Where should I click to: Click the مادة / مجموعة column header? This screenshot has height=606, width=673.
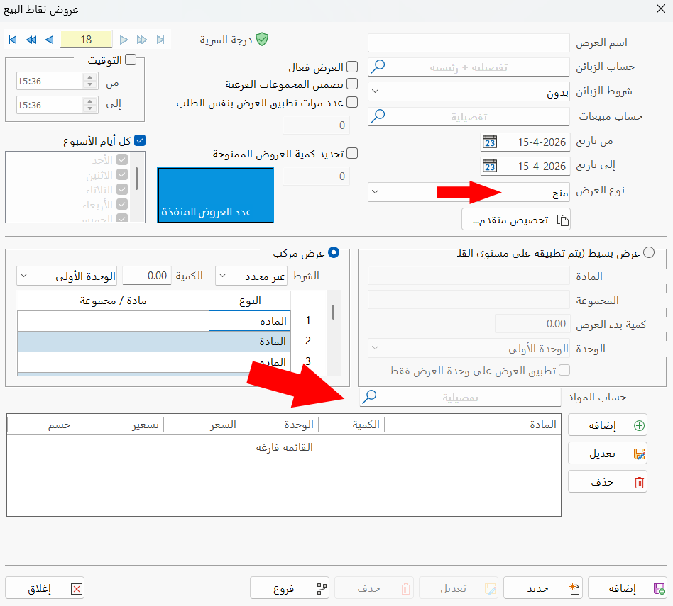click(113, 301)
